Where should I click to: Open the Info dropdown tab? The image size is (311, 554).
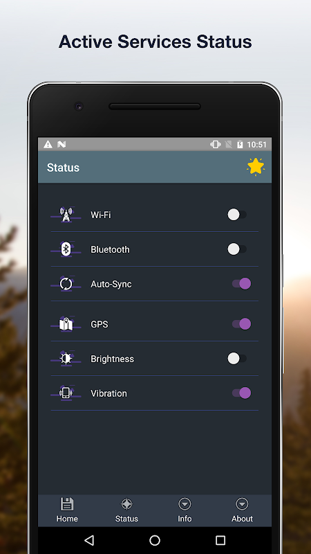tap(185, 510)
